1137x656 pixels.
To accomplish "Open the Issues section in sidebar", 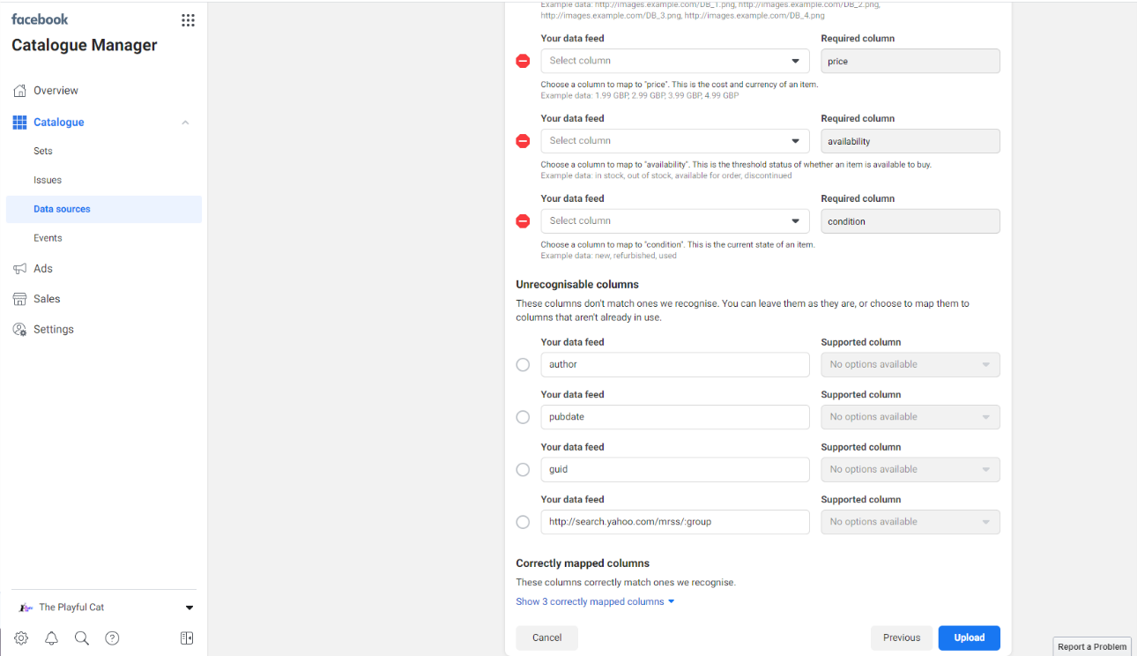I will tap(48, 180).
